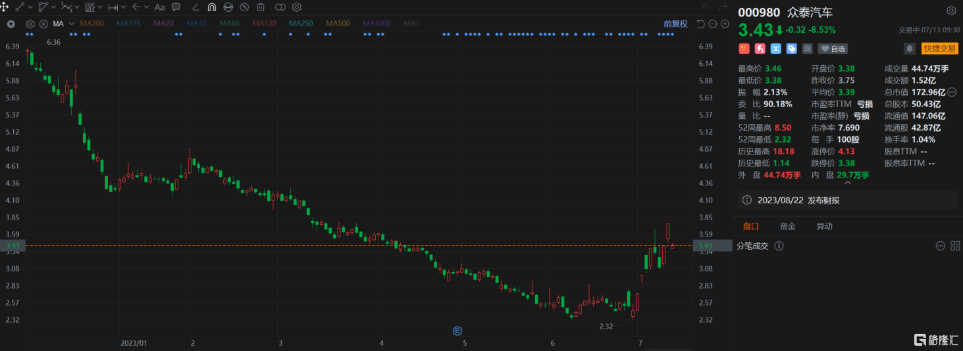Click the pink lightning Level-1 icon
The image size is (963, 351).
pos(760,49)
